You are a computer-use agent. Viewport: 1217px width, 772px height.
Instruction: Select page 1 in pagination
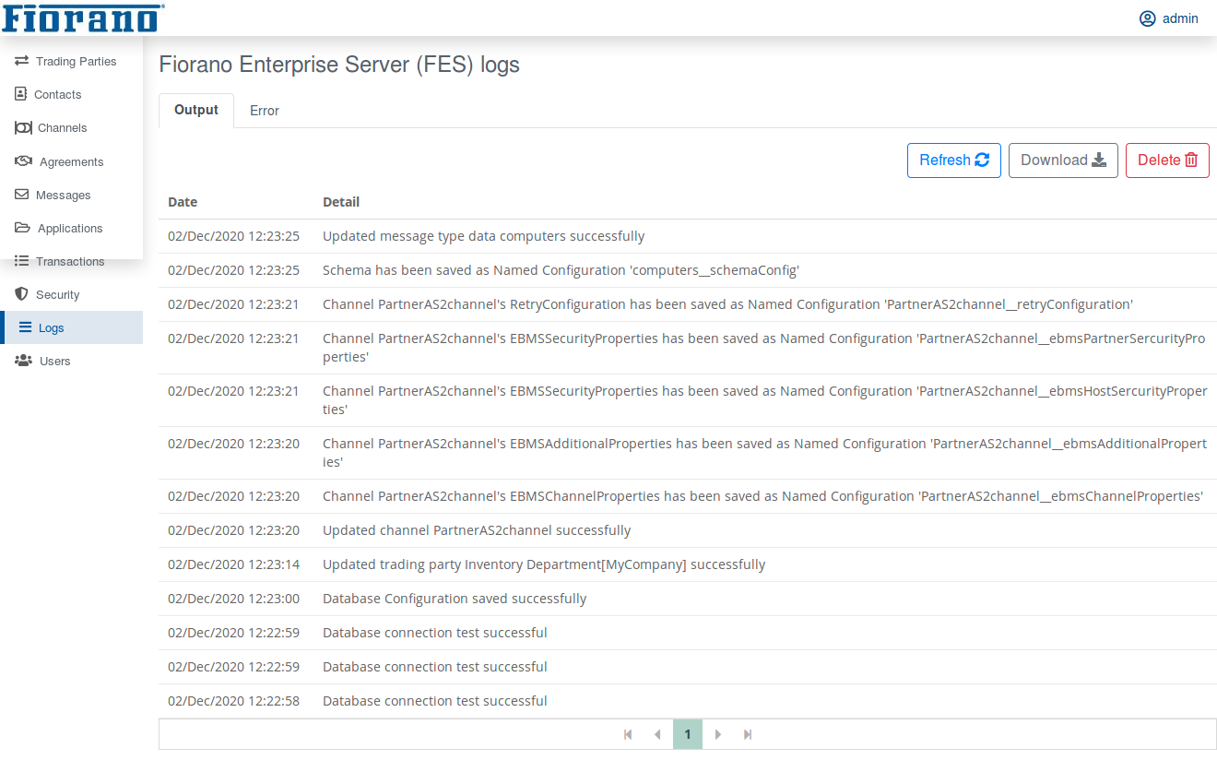688,734
